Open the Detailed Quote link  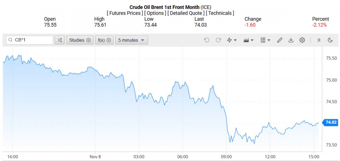[x=186, y=13]
